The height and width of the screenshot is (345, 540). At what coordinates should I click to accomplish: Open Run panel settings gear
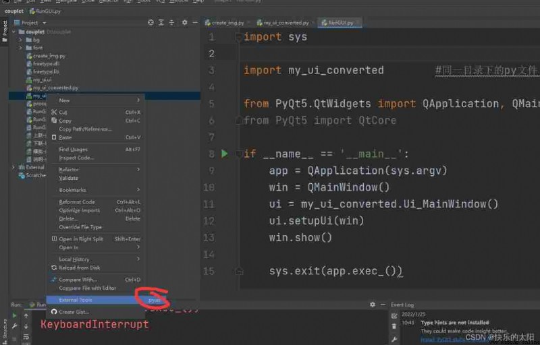click(x=373, y=305)
